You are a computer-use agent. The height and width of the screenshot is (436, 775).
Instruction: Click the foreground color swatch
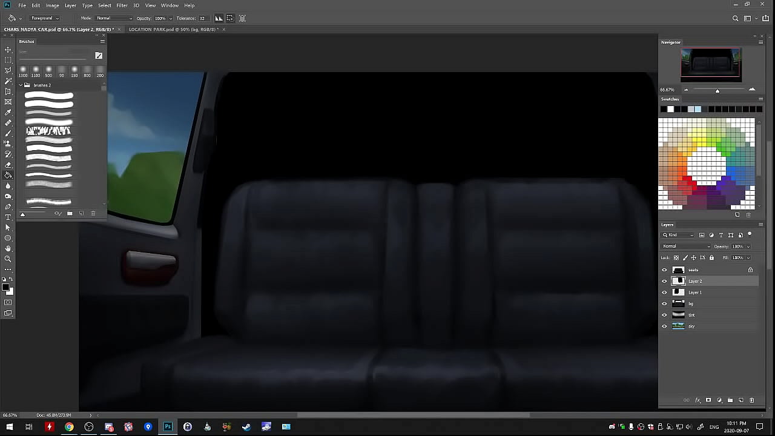[x=5, y=287]
